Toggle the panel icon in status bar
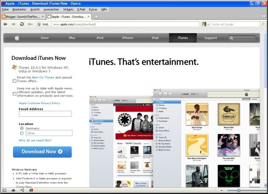Screen dimensions: 268x194 coord(5,191)
